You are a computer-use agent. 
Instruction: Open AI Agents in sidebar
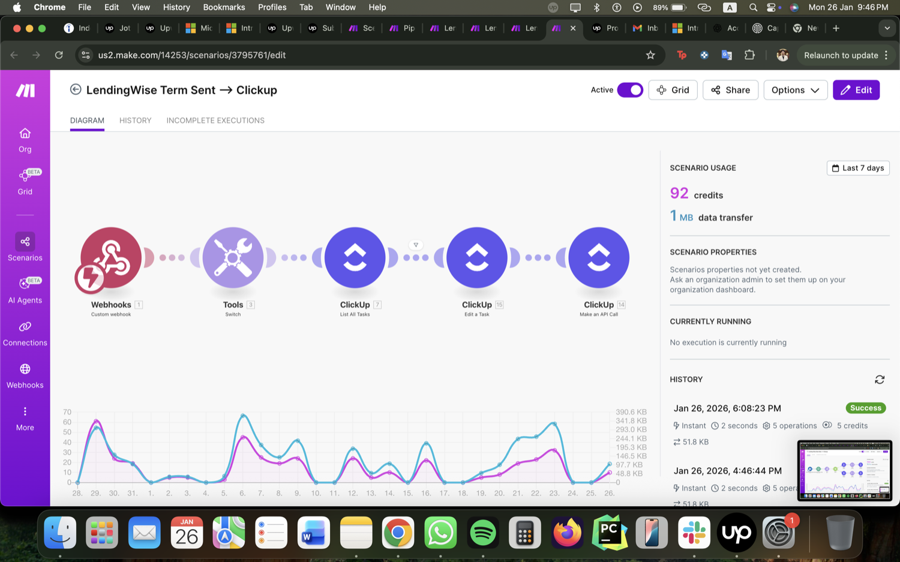tap(25, 291)
